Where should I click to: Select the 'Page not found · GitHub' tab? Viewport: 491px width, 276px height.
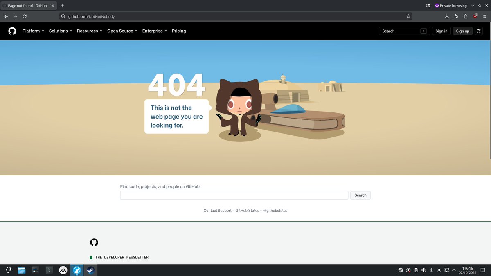[28, 6]
